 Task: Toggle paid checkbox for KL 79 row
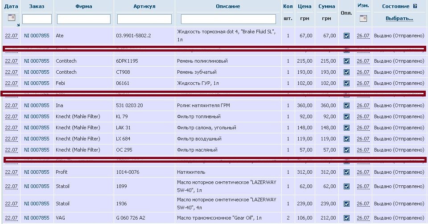click(x=346, y=117)
